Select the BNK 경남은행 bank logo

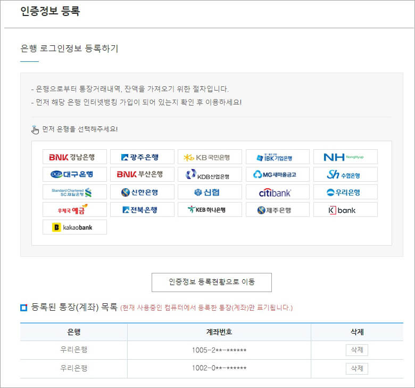(x=74, y=157)
